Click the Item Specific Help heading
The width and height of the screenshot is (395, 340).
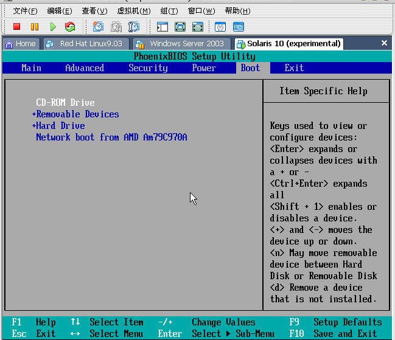coord(323,91)
